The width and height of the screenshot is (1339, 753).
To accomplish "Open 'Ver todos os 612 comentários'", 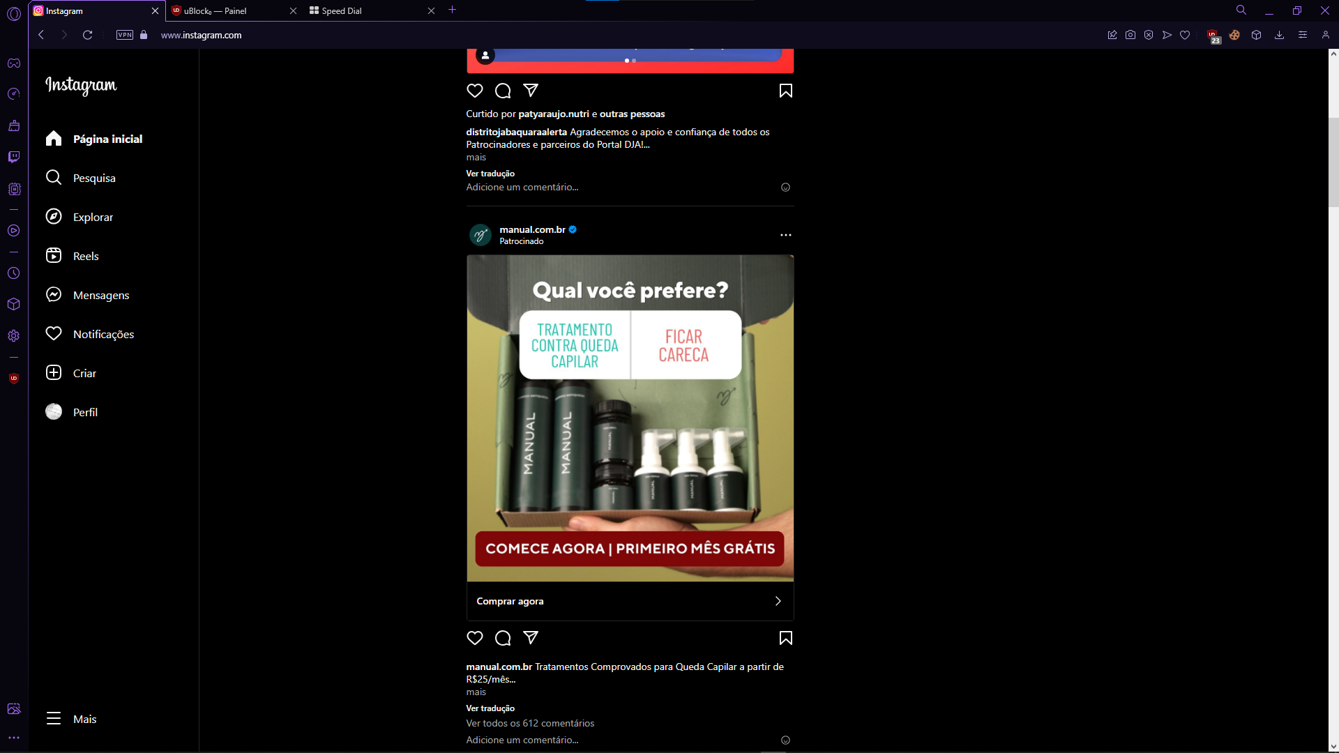I will click(529, 723).
